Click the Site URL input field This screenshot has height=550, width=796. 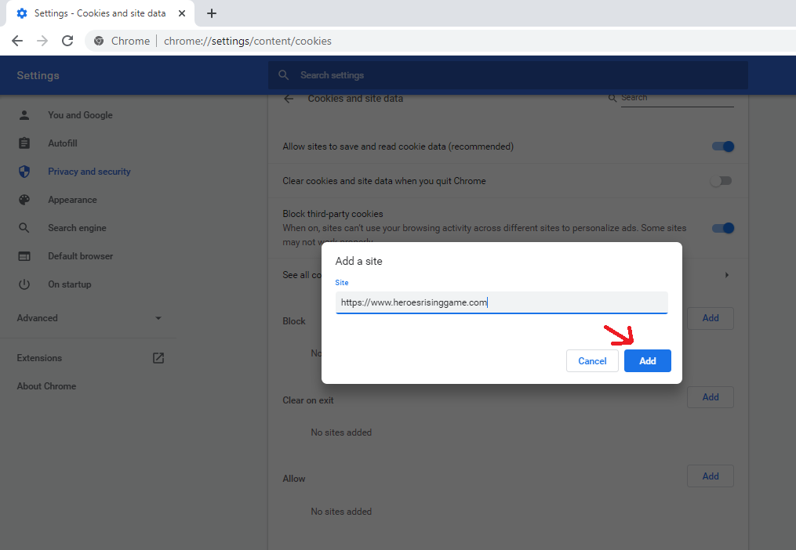click(x=501, y=302)
